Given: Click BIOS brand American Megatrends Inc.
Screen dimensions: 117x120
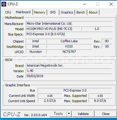Looking at the screenshot, I should coord(69,65).
